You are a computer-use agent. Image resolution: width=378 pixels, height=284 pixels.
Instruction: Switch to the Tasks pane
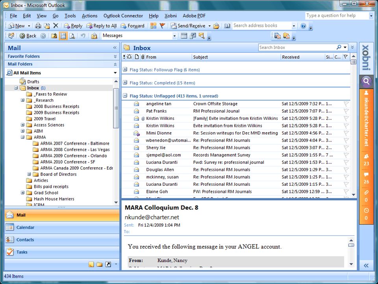tap(62, 252)
